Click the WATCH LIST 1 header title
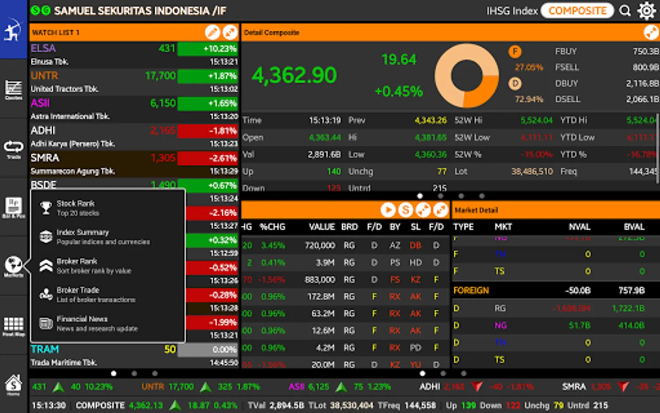This screenshot has width=660, height=413. (56, 33)
